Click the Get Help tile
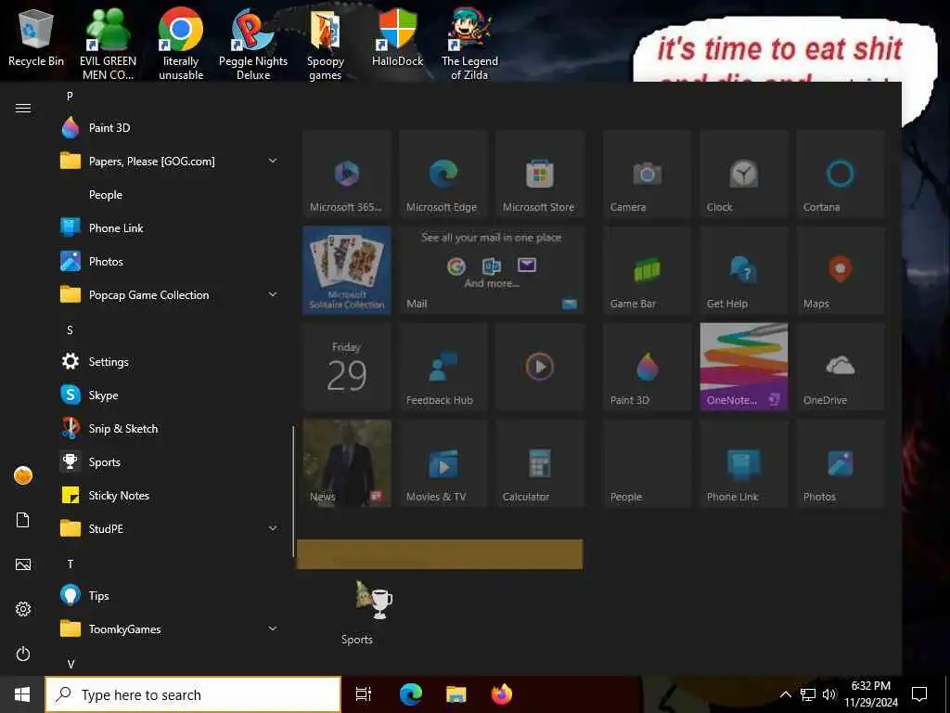 (x=744, y=270)
